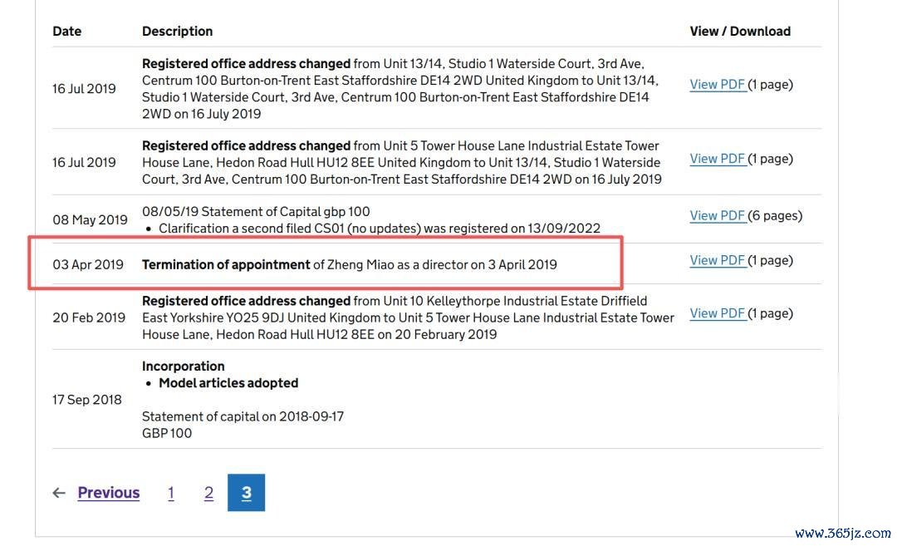View PDF for Kelleythorpe Industrial Estate address change

click(x=718, y=313)
